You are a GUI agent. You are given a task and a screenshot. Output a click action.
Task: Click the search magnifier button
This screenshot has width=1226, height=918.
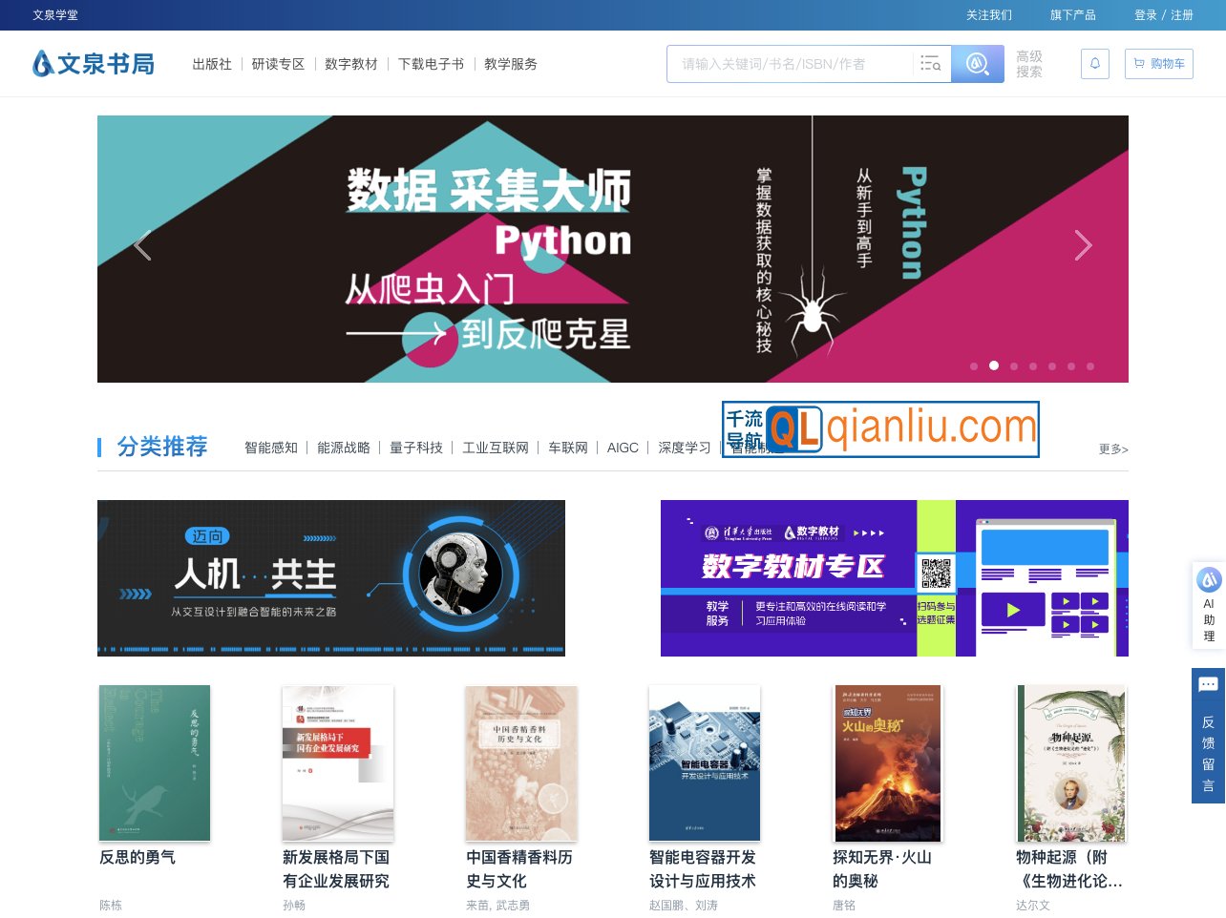977,64
